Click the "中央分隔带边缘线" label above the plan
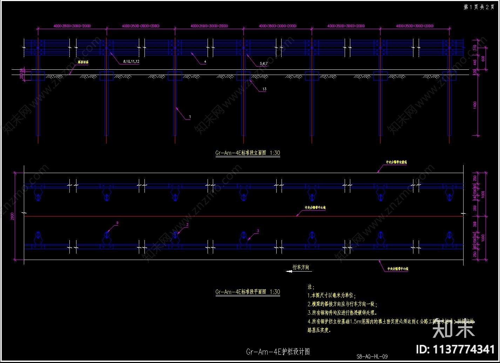 click(396, 163)
